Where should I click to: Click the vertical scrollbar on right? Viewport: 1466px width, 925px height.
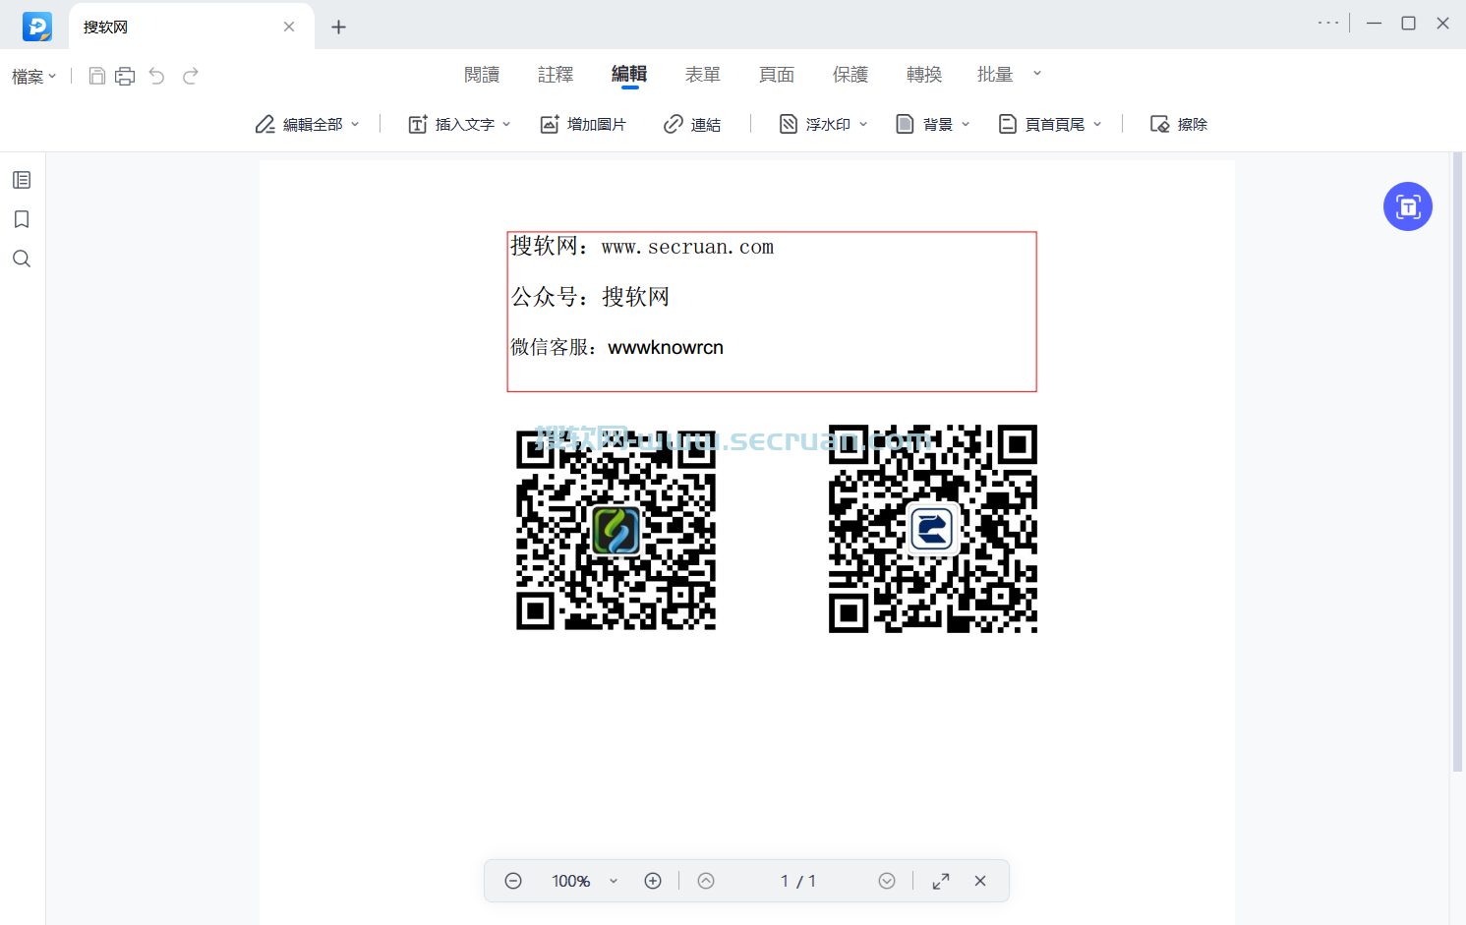coord(1457,462)
